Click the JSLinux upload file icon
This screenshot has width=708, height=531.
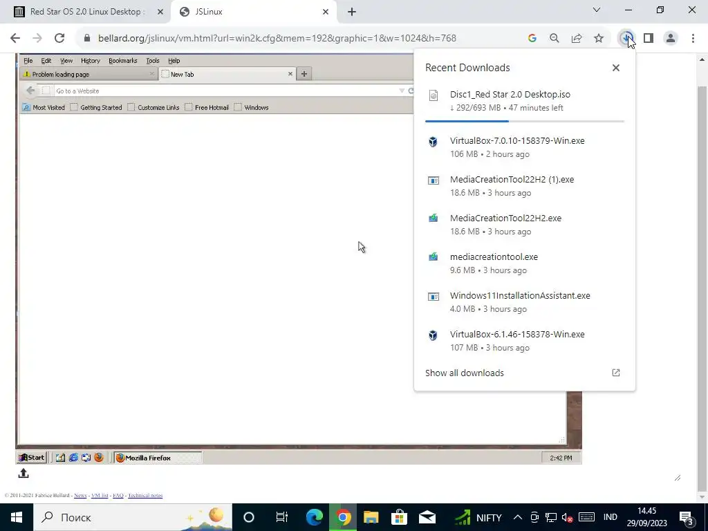point(24,473)
